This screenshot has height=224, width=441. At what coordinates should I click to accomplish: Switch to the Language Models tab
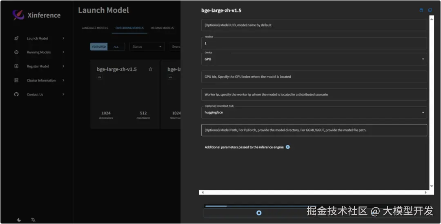[x=95, y=28]
